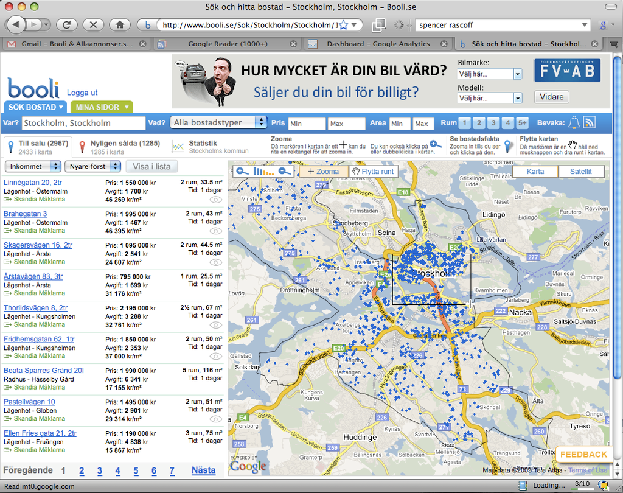623x493 pixels.
Task: Open Alla bostadstyper dropdown
Action: (218, 122)
